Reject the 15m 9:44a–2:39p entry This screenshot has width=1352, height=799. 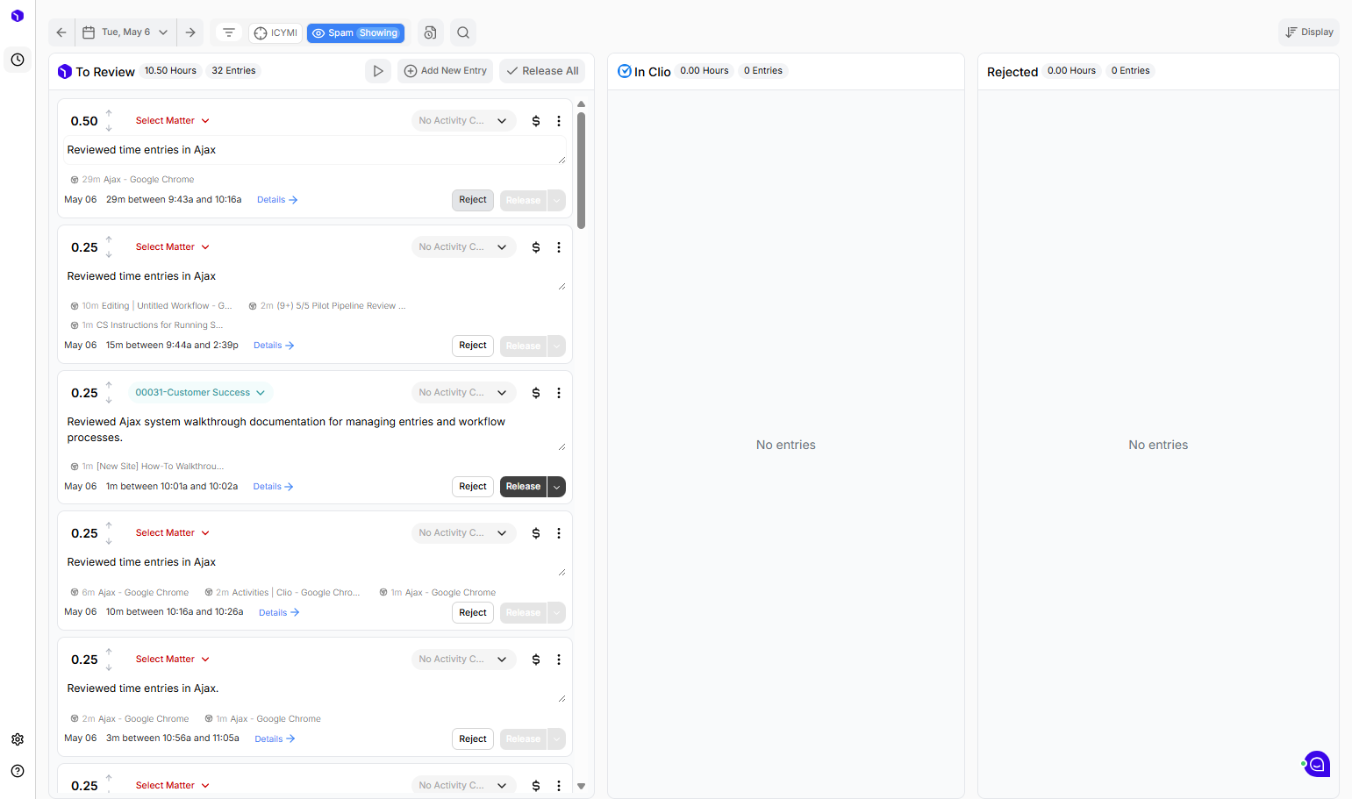tap(473, 346)
